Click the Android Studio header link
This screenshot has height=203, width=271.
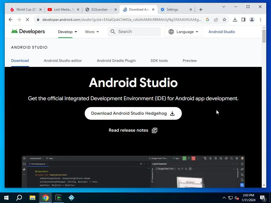(222, 32)
